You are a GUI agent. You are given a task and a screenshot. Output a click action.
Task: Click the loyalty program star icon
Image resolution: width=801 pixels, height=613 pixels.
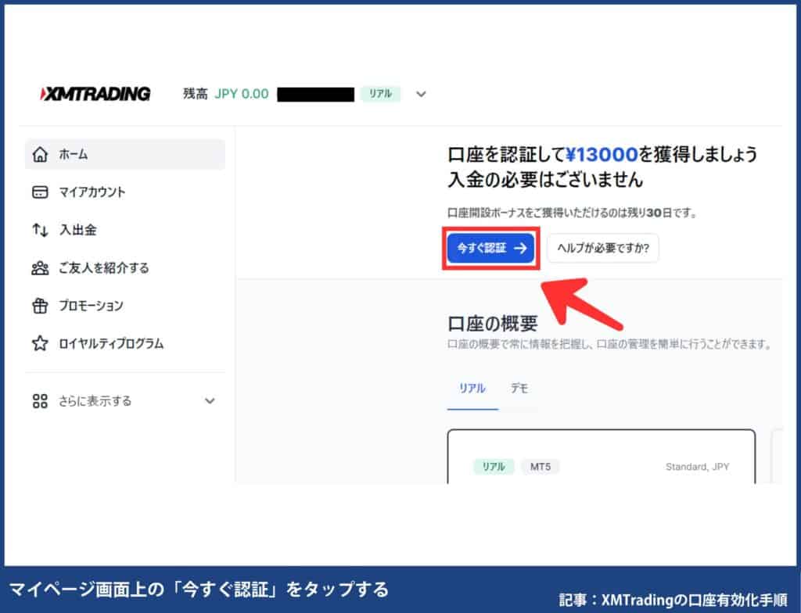pos(40,343)
